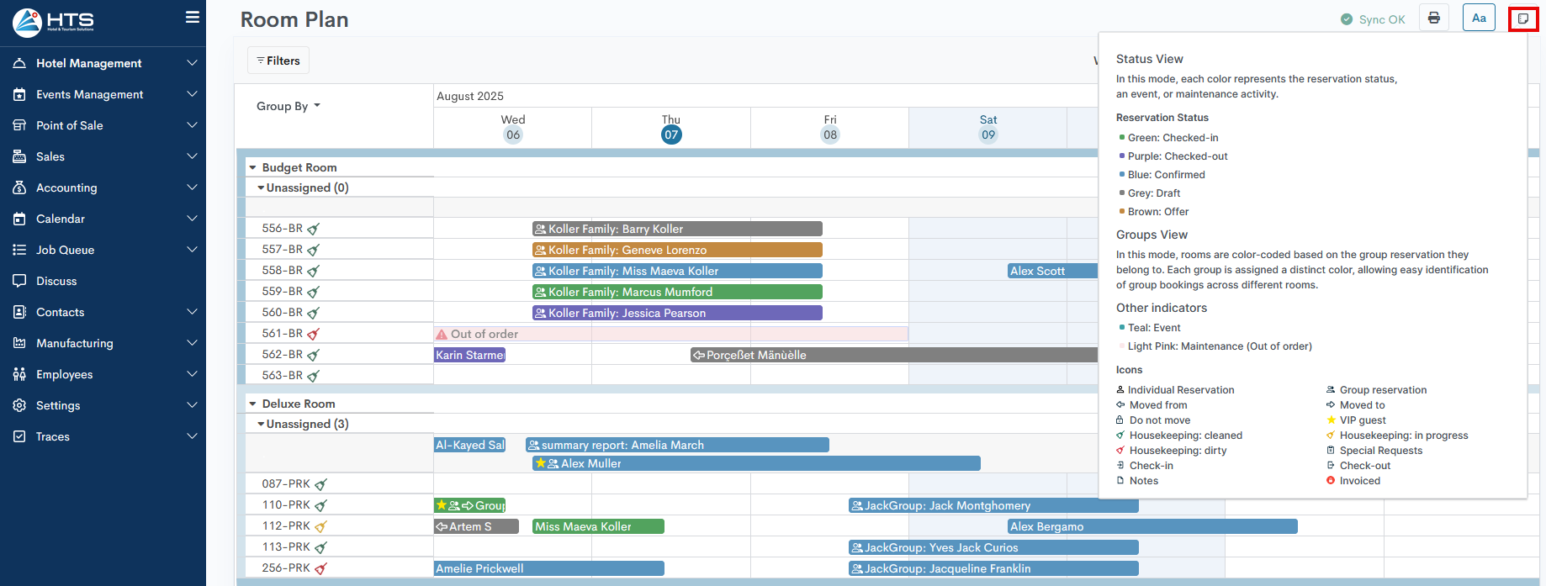This screenshot has width=1546, height=586.
Task: Collapse the Deluxe Room group
Action: coord(252,404)
